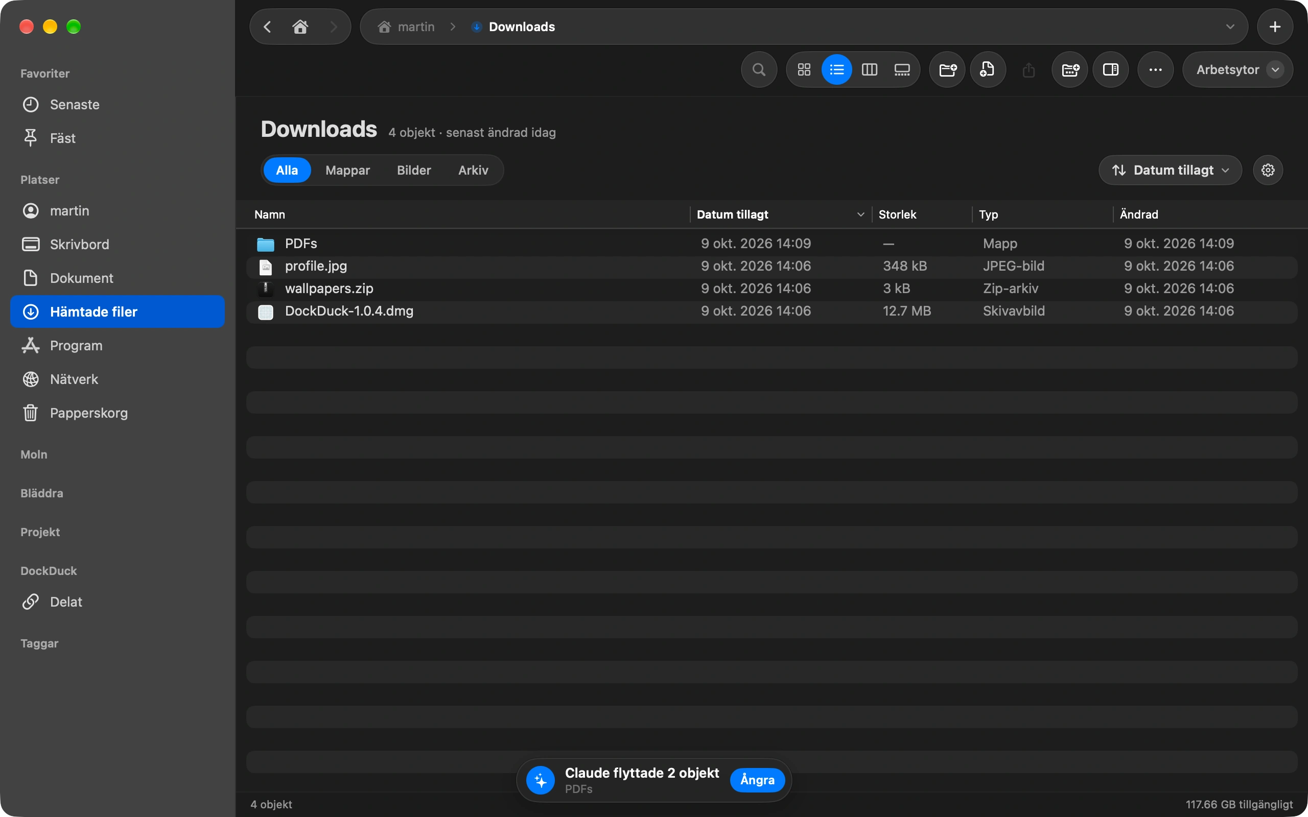Switch to column view
1308x817 pixels.
coord(869,70)
